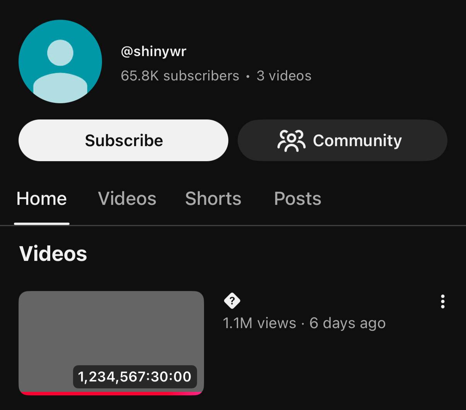Open the three-dot options menu on the video

pos(443,302)
